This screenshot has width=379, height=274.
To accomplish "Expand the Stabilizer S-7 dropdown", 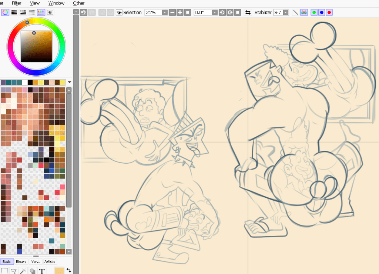I will (286, 12).
